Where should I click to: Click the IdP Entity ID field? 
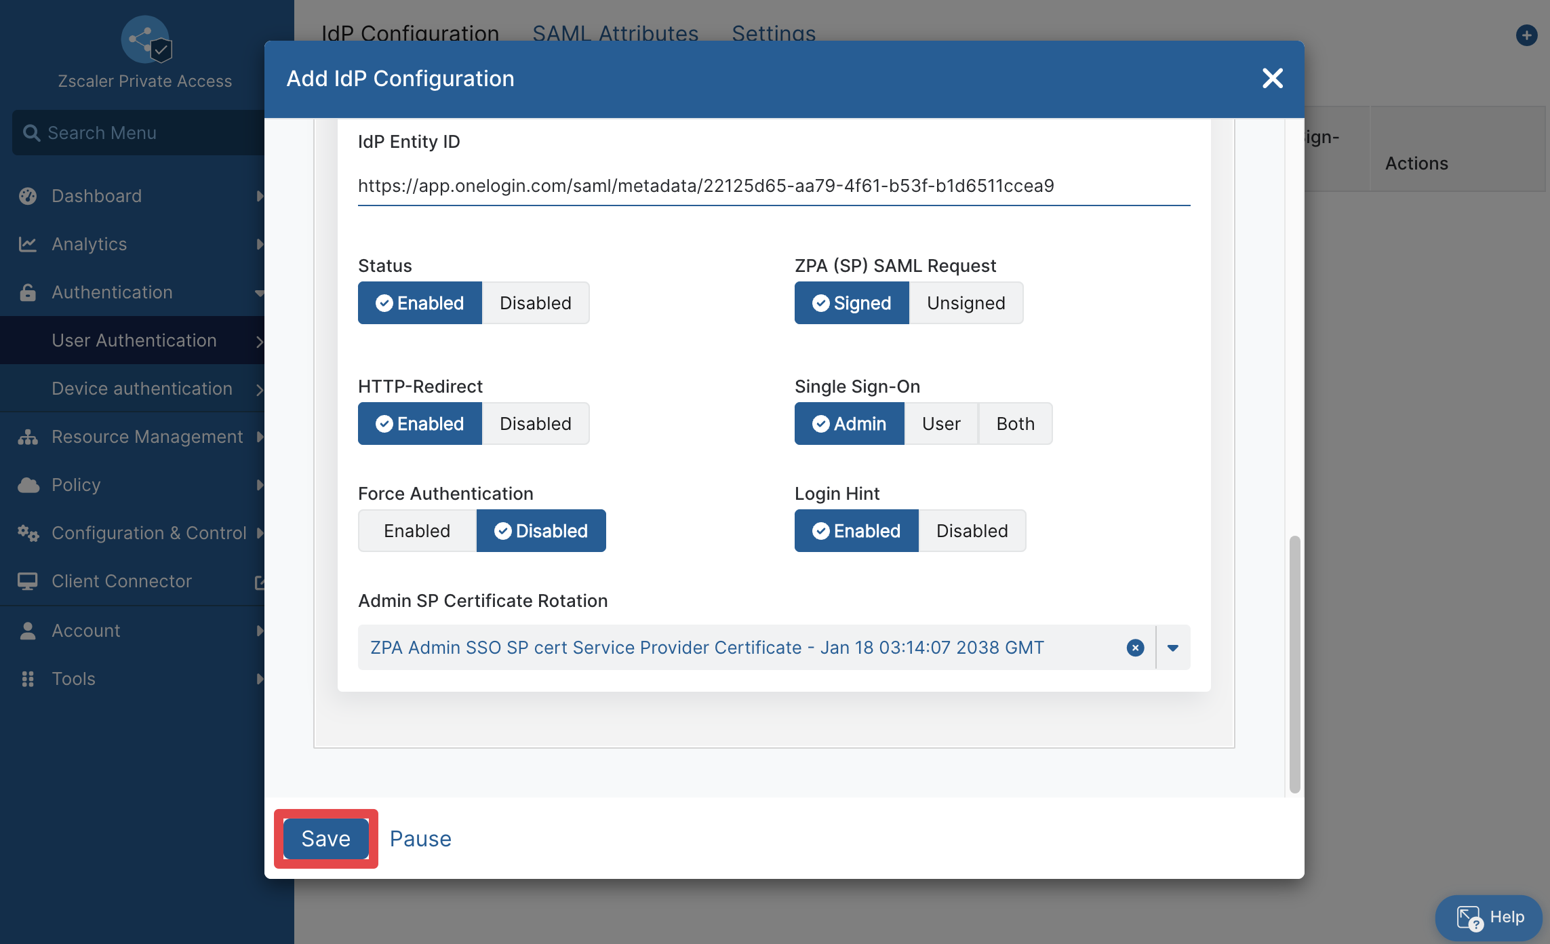coord(774,186)
